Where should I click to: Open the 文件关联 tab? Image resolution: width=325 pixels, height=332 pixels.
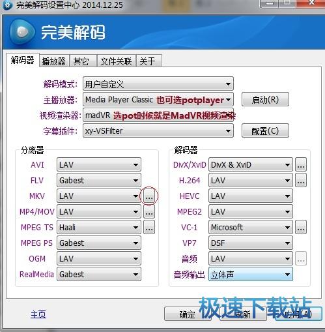[x=117, y=61]
